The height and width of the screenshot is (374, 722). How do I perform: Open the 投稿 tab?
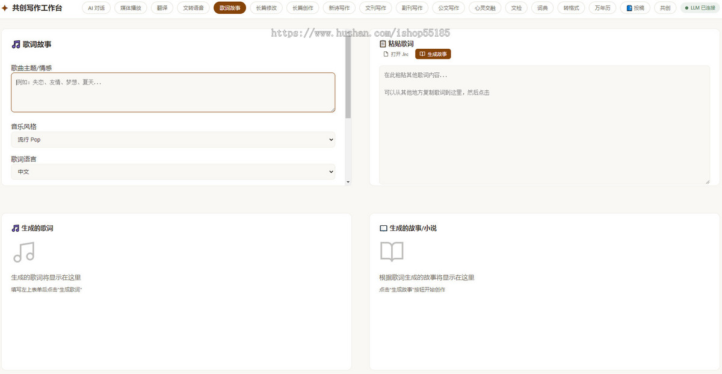coord(634,8)
